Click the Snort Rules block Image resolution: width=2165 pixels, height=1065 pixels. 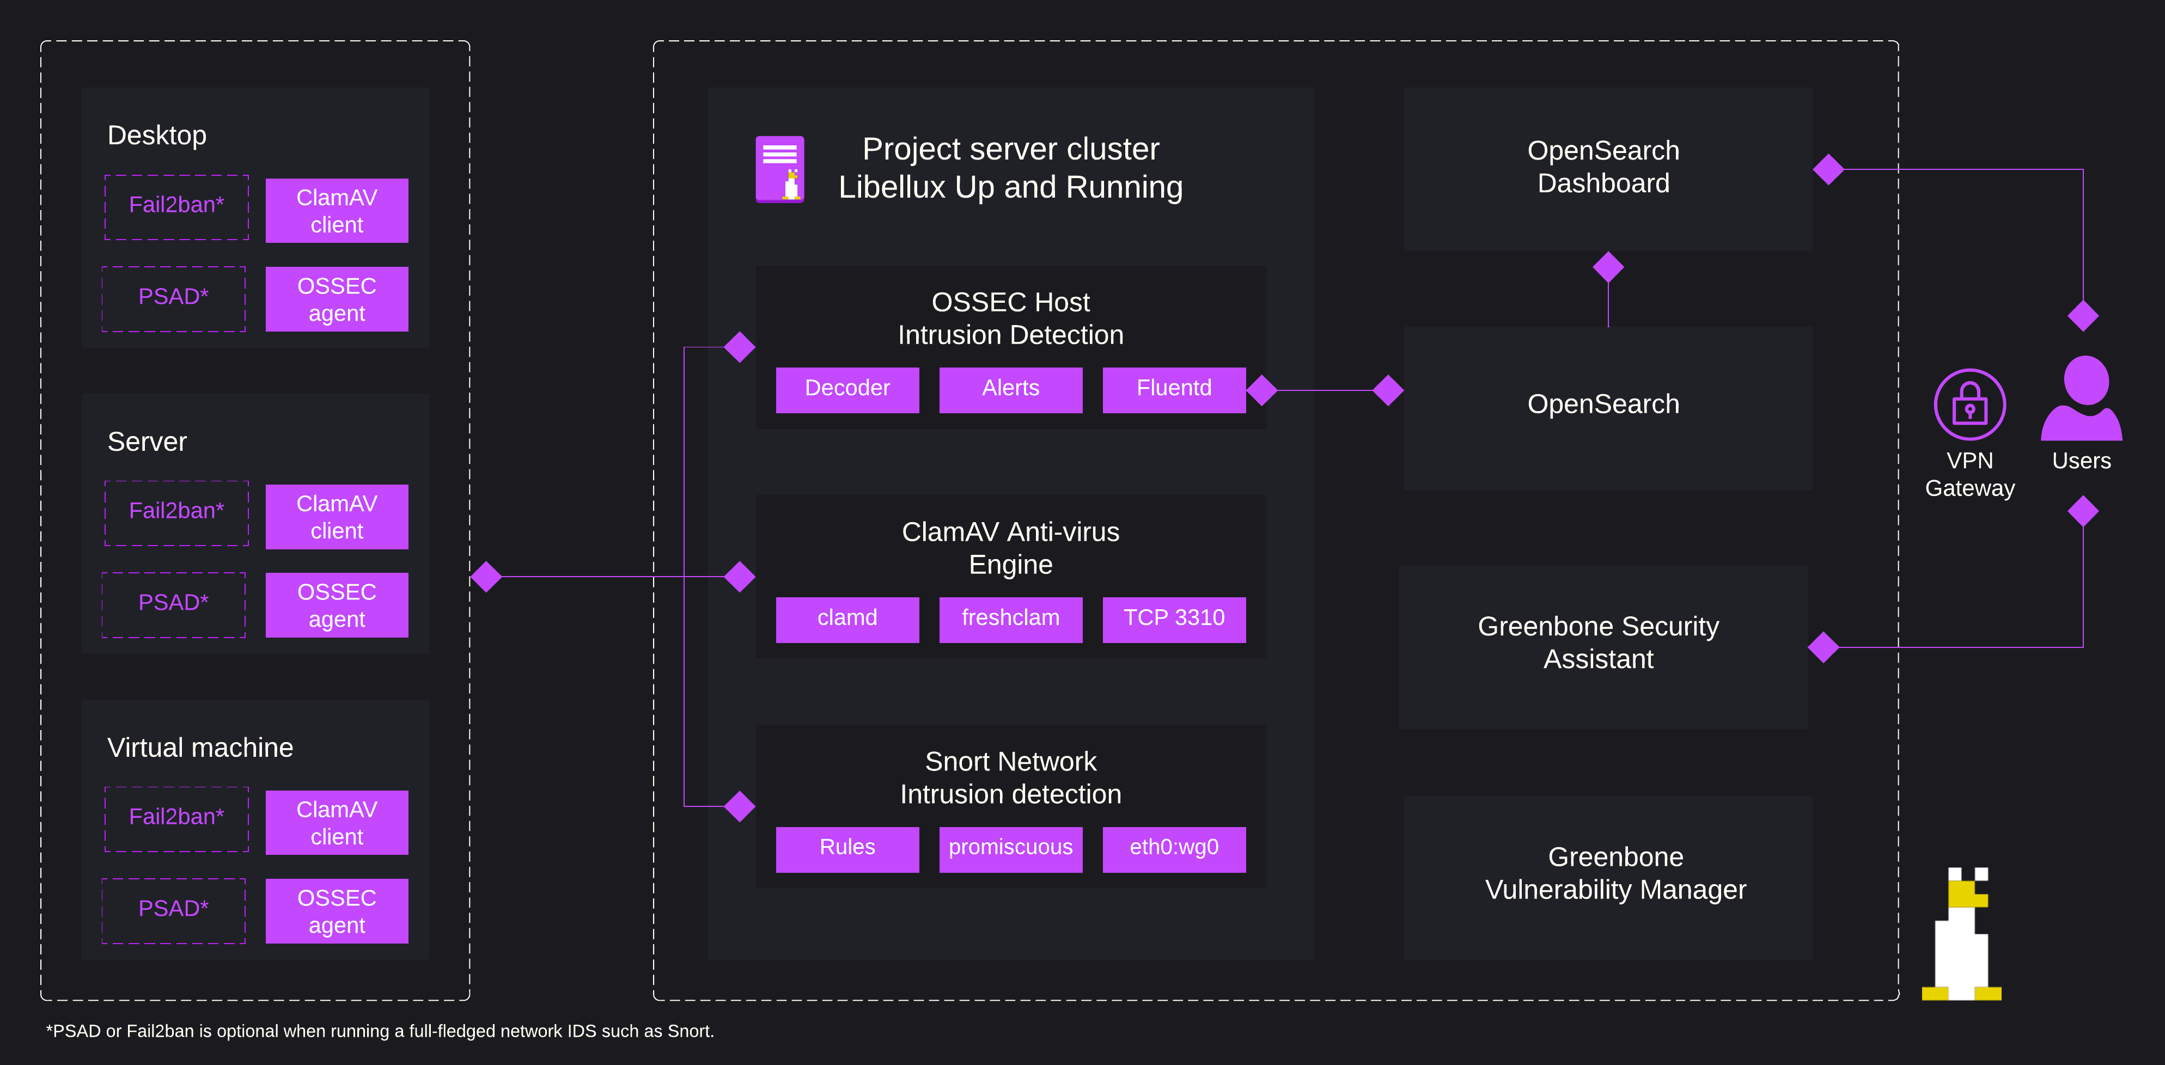(847, 849)
